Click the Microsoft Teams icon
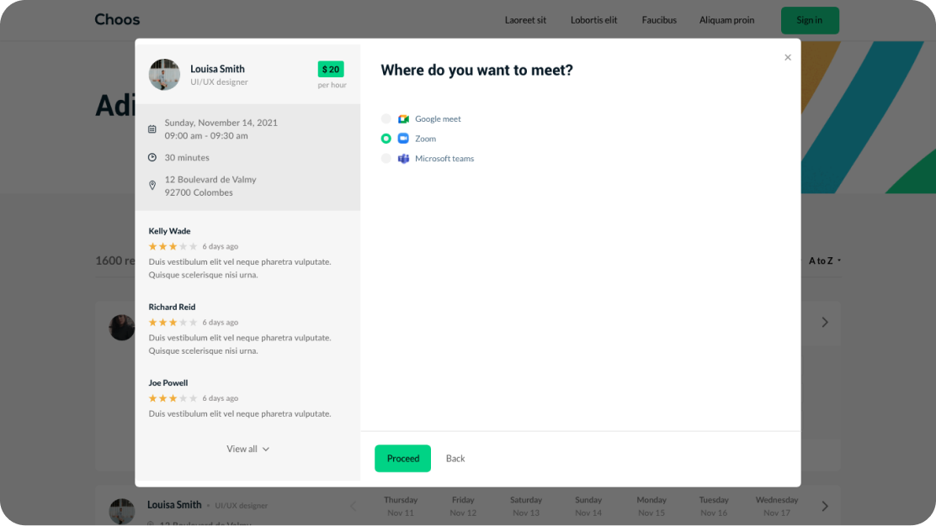936x526 pixels. click(x=403, y=159)
